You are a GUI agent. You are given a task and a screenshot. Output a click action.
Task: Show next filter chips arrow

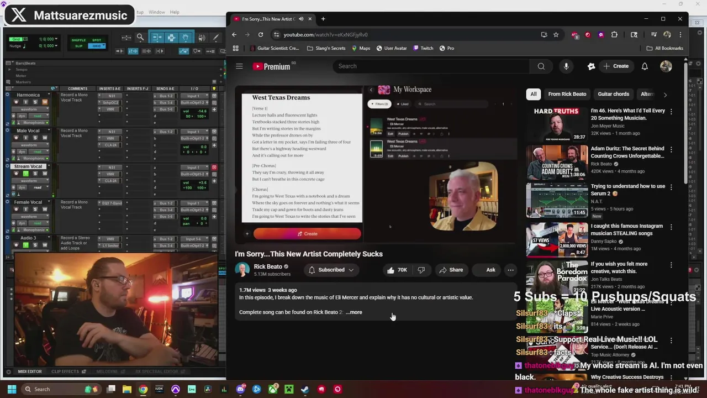(665, 95)
